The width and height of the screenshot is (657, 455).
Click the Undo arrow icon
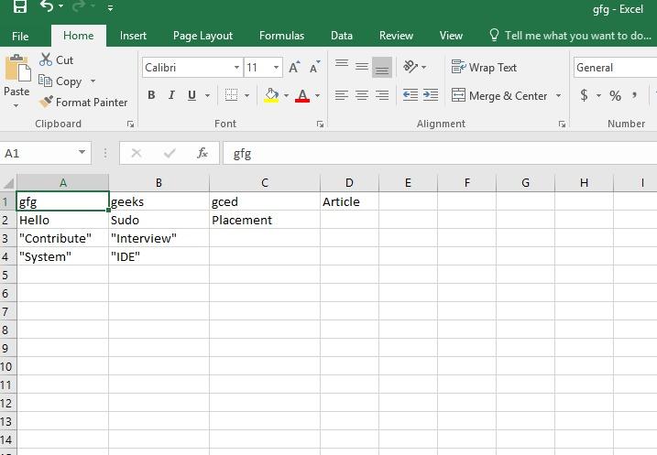47,5
